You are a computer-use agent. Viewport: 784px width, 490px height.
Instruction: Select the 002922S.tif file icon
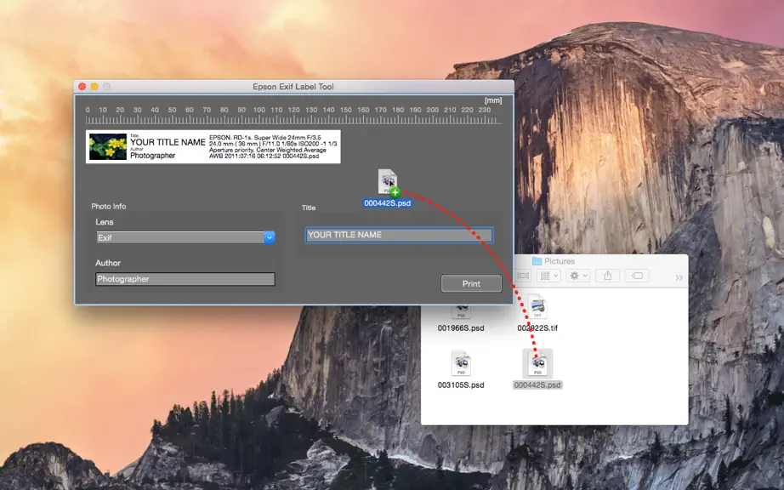pos(537,306)
